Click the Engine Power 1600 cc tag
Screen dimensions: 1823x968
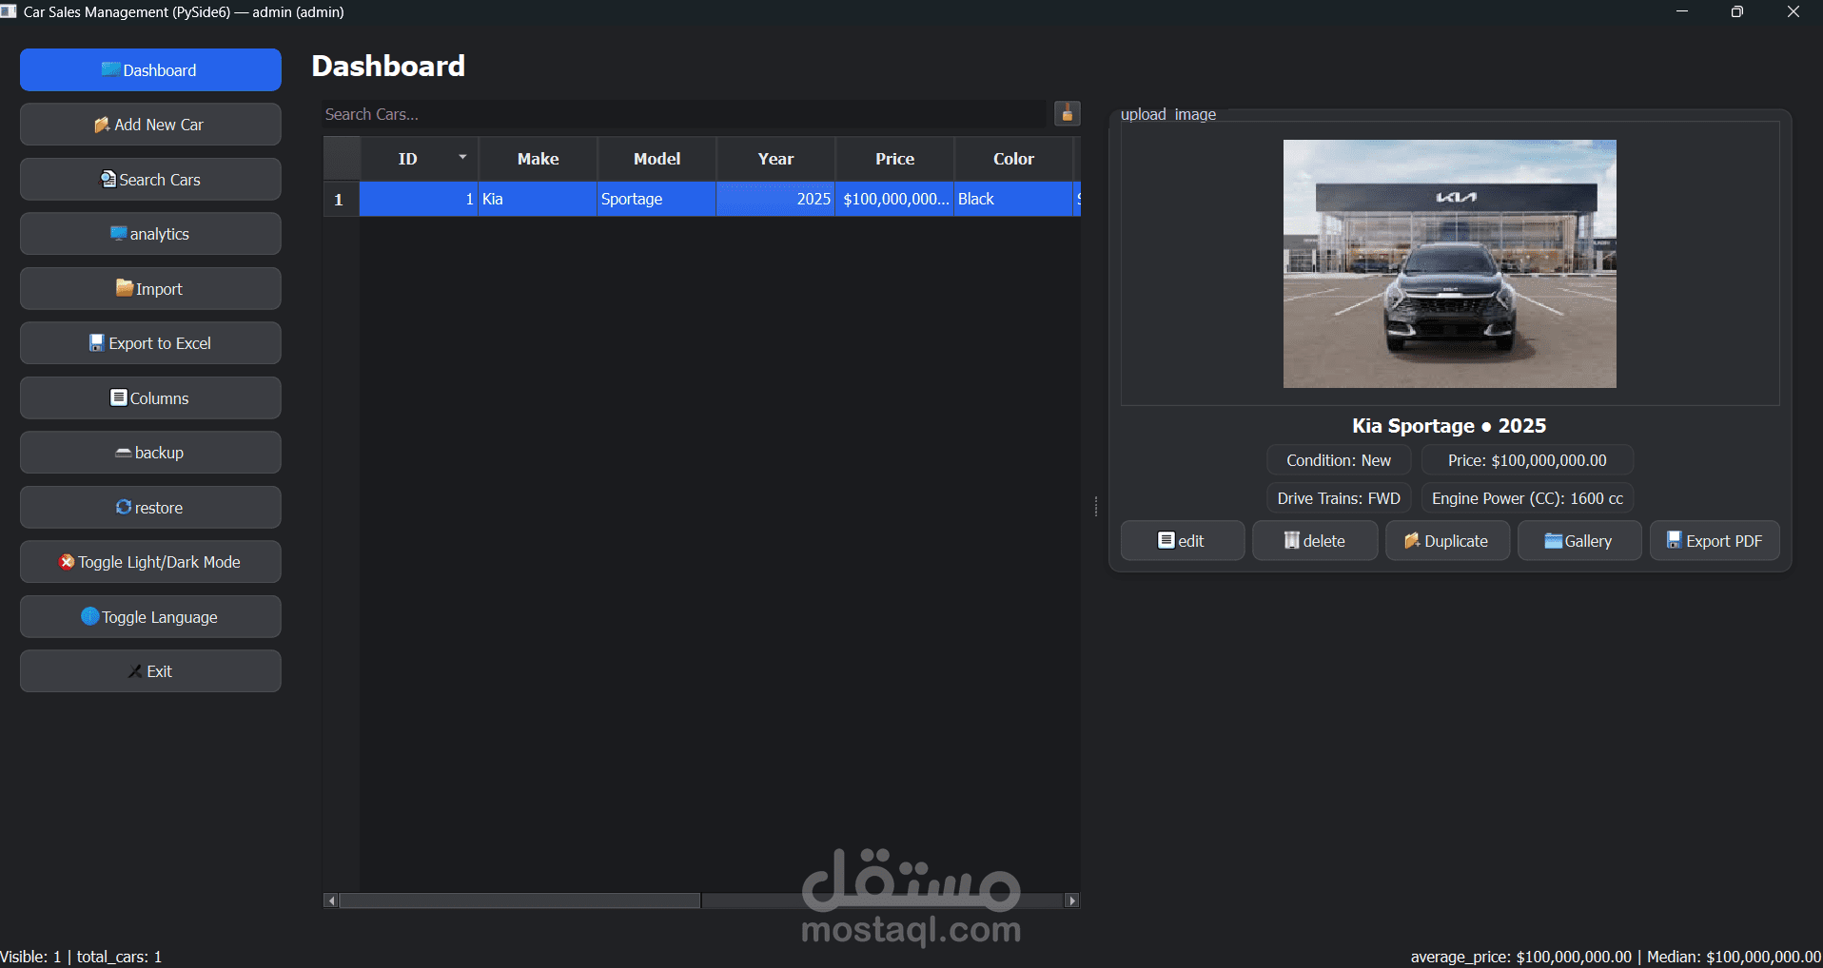pos(1527,498)
